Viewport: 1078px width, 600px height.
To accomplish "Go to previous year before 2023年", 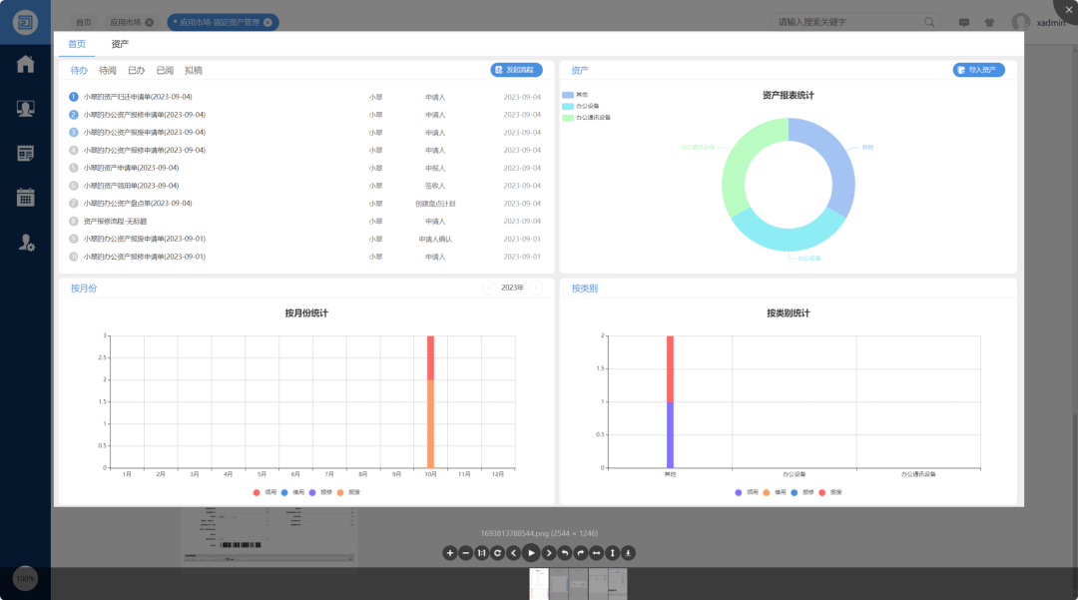I will click(x=489, y=288).
